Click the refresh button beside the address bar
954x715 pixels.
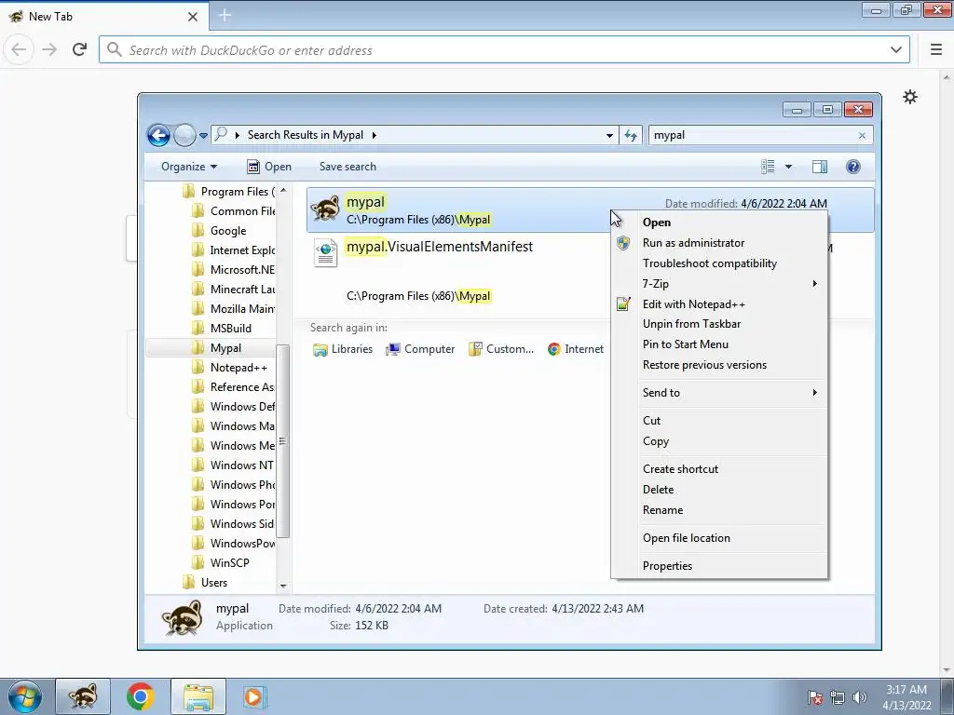631,135
